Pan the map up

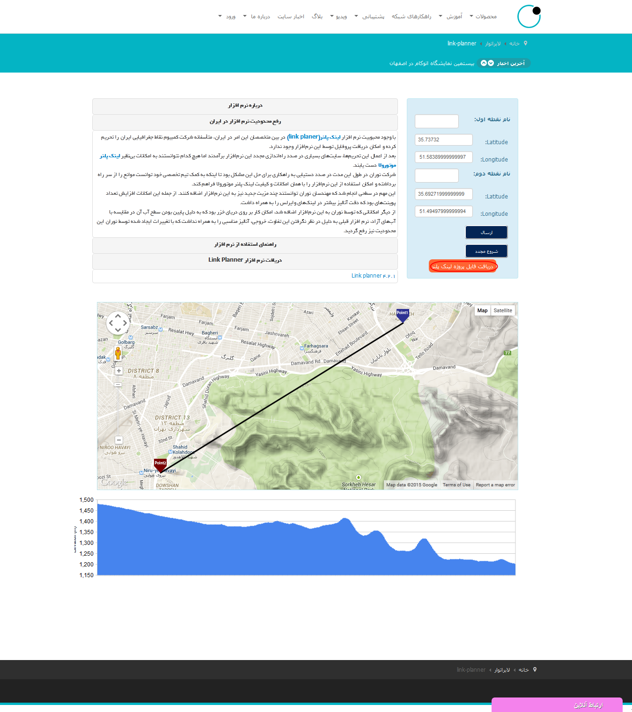(118, 316)
